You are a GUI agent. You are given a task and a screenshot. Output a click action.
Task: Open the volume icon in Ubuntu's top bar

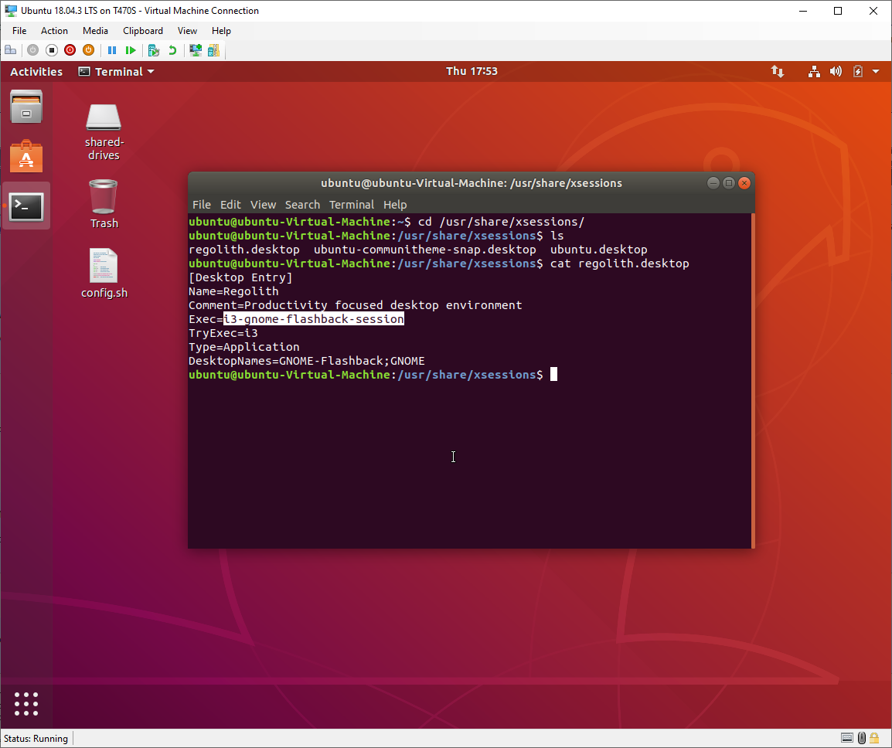[836, 71]
